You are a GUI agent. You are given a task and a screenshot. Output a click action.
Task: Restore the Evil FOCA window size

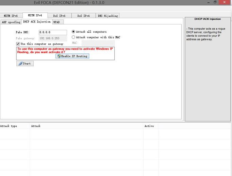215,2
